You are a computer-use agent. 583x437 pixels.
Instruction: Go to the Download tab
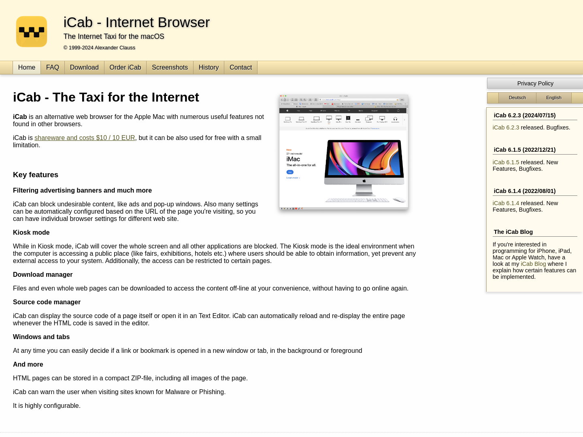point(84,68)
